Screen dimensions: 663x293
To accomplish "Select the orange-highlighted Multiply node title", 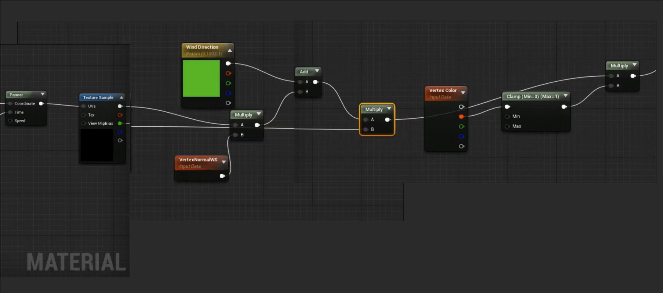I will 374,109.
